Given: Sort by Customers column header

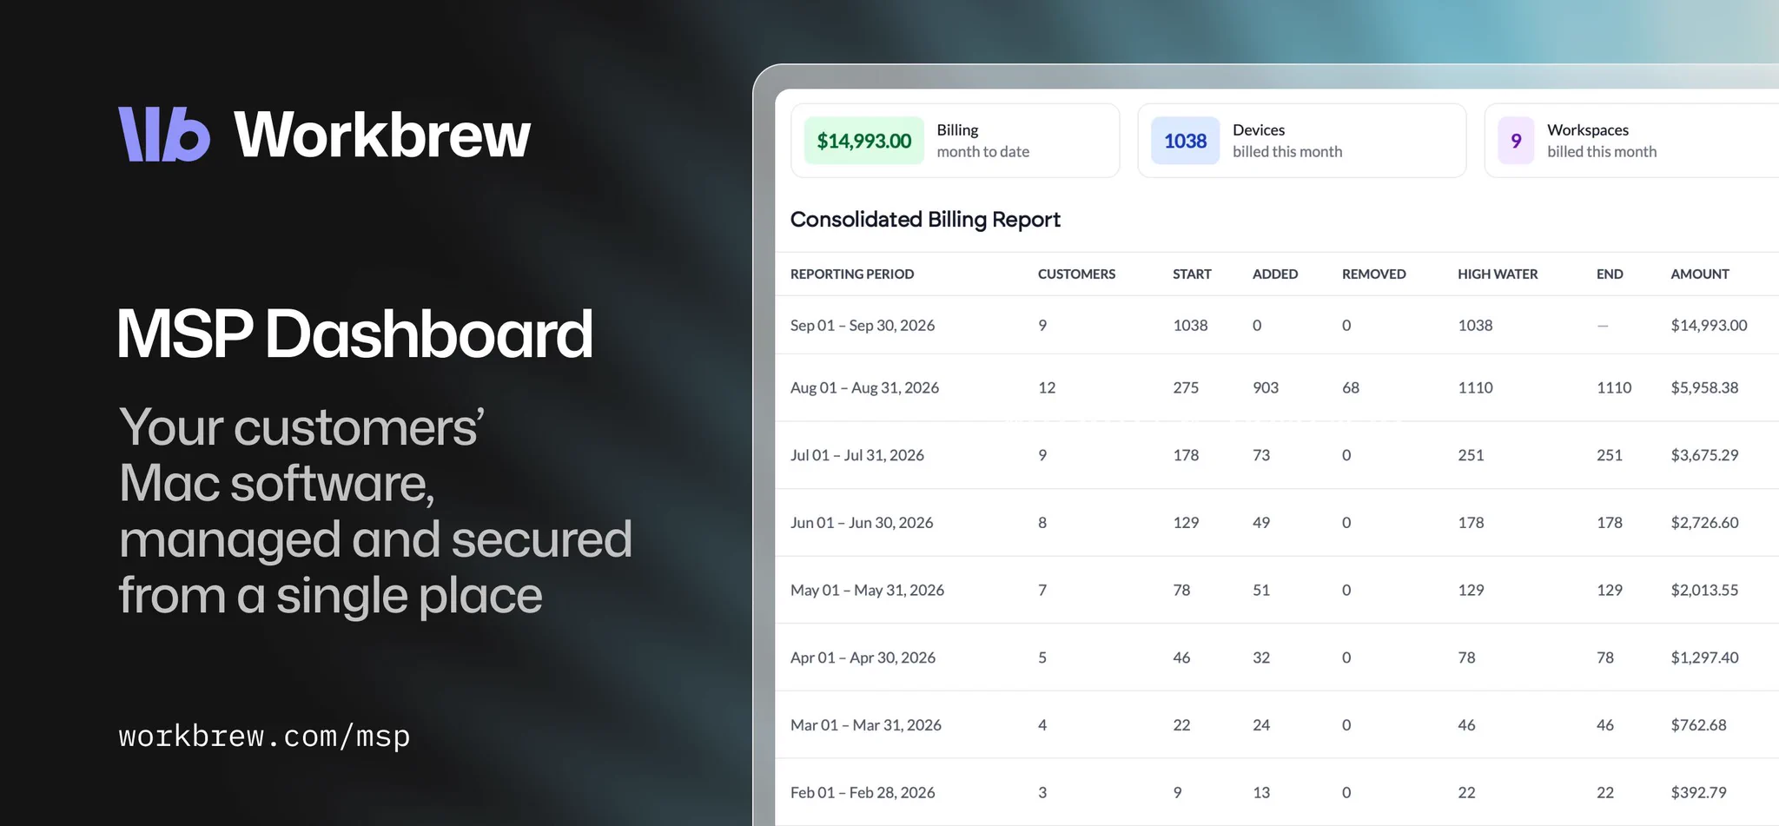Looking at the screenshot, I should [1076, 274].
